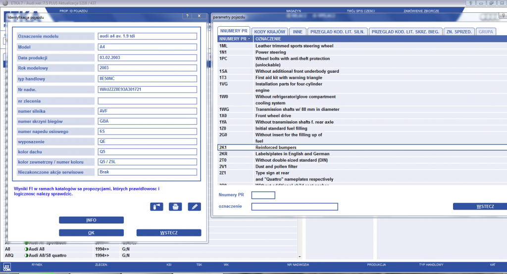Open TWÓJ SPIS CZESCI in top bar
507x274 pixels.
click(x=361, y=11)
